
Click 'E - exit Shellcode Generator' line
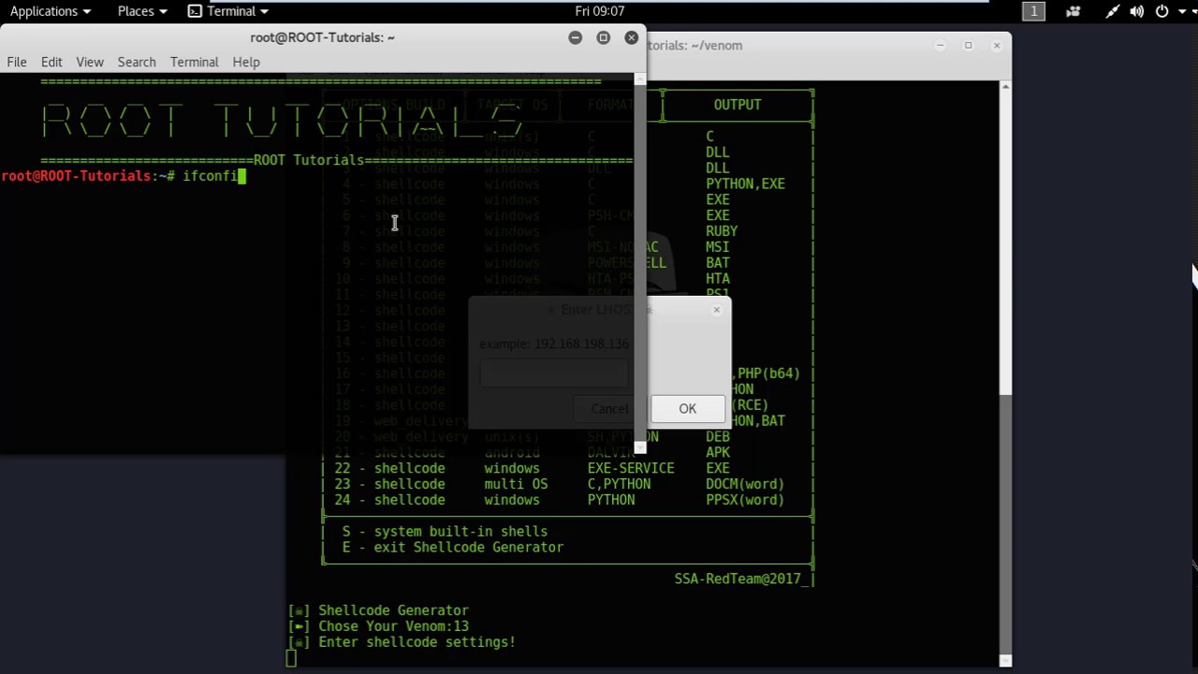(453, 548)
